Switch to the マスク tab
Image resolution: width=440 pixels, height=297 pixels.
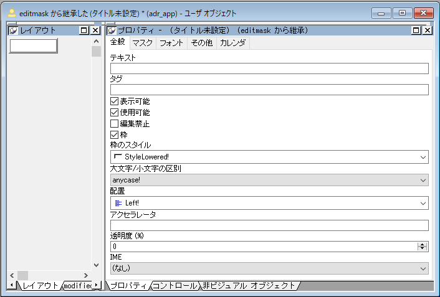click(142, 43)
